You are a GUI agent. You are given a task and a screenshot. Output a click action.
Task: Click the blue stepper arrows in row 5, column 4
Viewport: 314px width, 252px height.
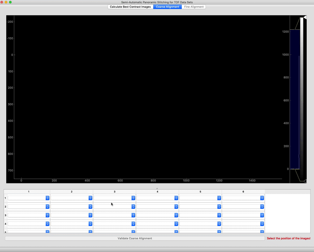pos(176,232)
